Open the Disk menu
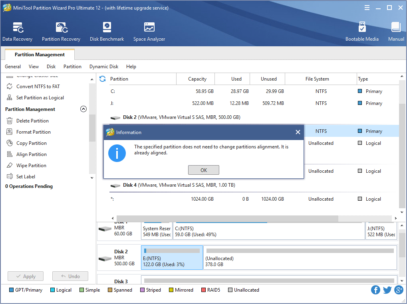 click(51, 66)
